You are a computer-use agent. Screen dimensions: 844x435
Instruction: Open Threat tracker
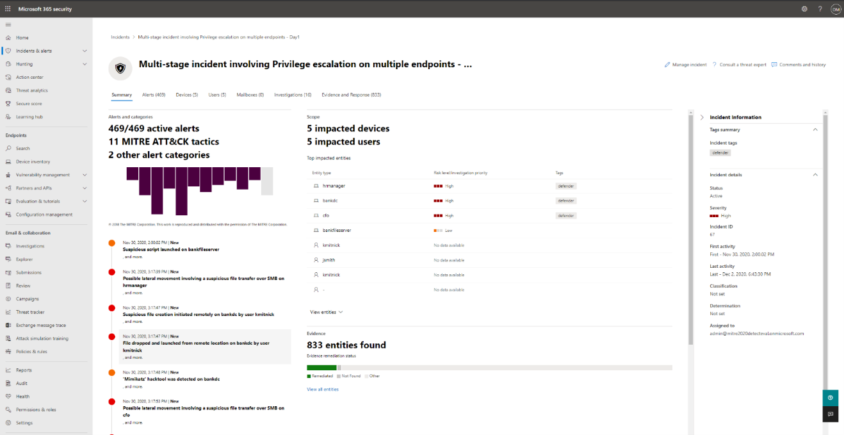31,312
